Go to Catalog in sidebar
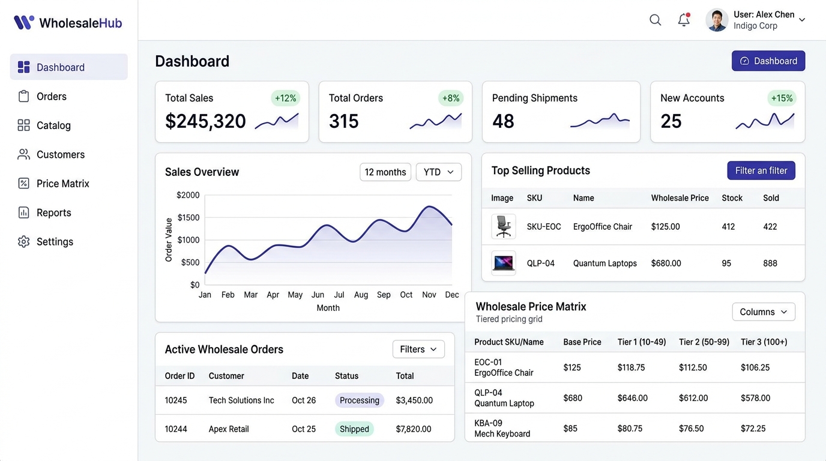The width and height of the screenshot is (826, 461). [69, 125]
